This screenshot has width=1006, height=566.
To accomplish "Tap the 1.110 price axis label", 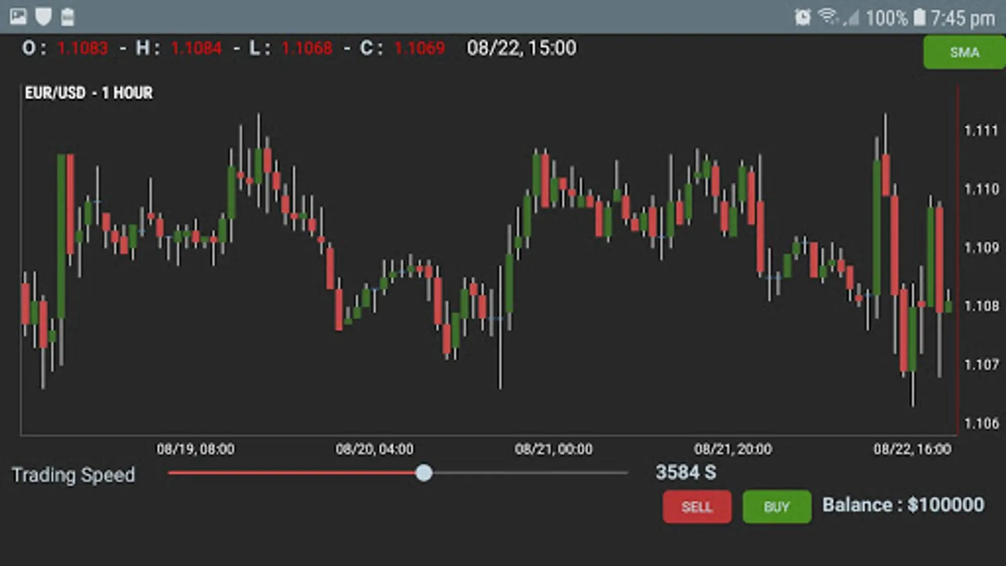I will (981, 189).
